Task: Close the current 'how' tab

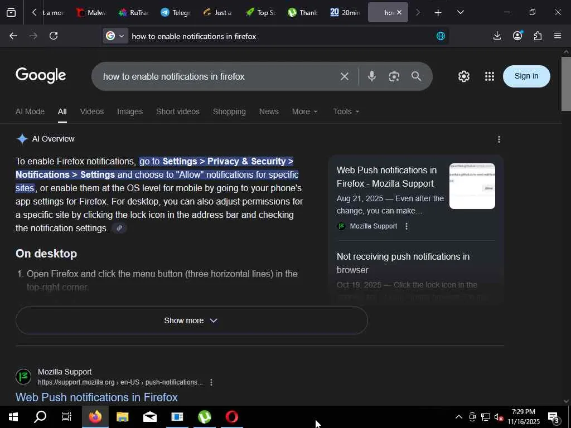Action: (399, 12)
